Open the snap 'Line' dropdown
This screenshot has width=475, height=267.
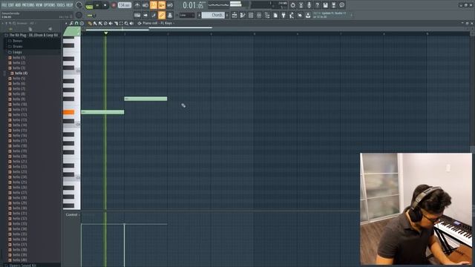coord(187,15)
